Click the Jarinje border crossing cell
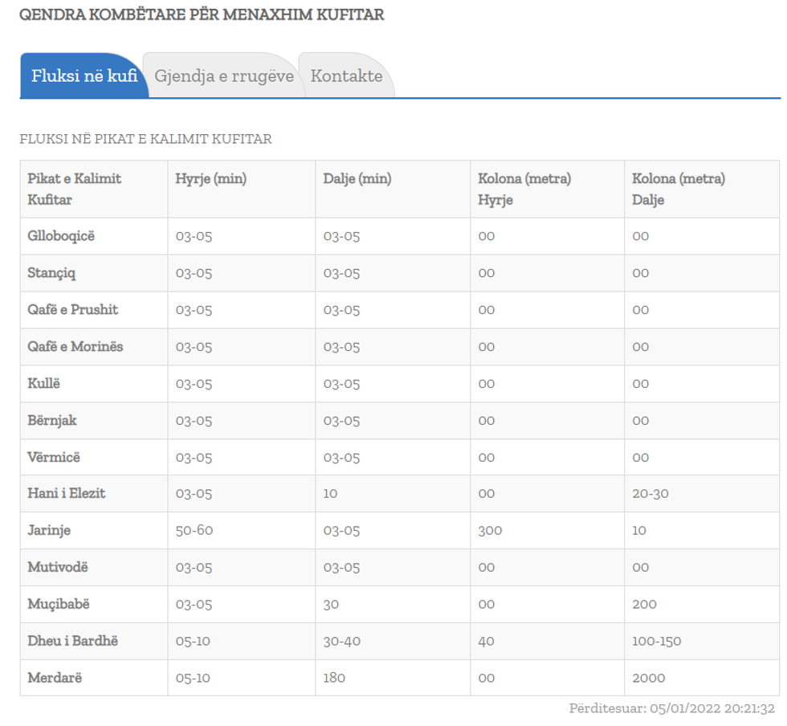Image resolution: width=787 pixels, height=726 pixels. (x=50, y=531)
